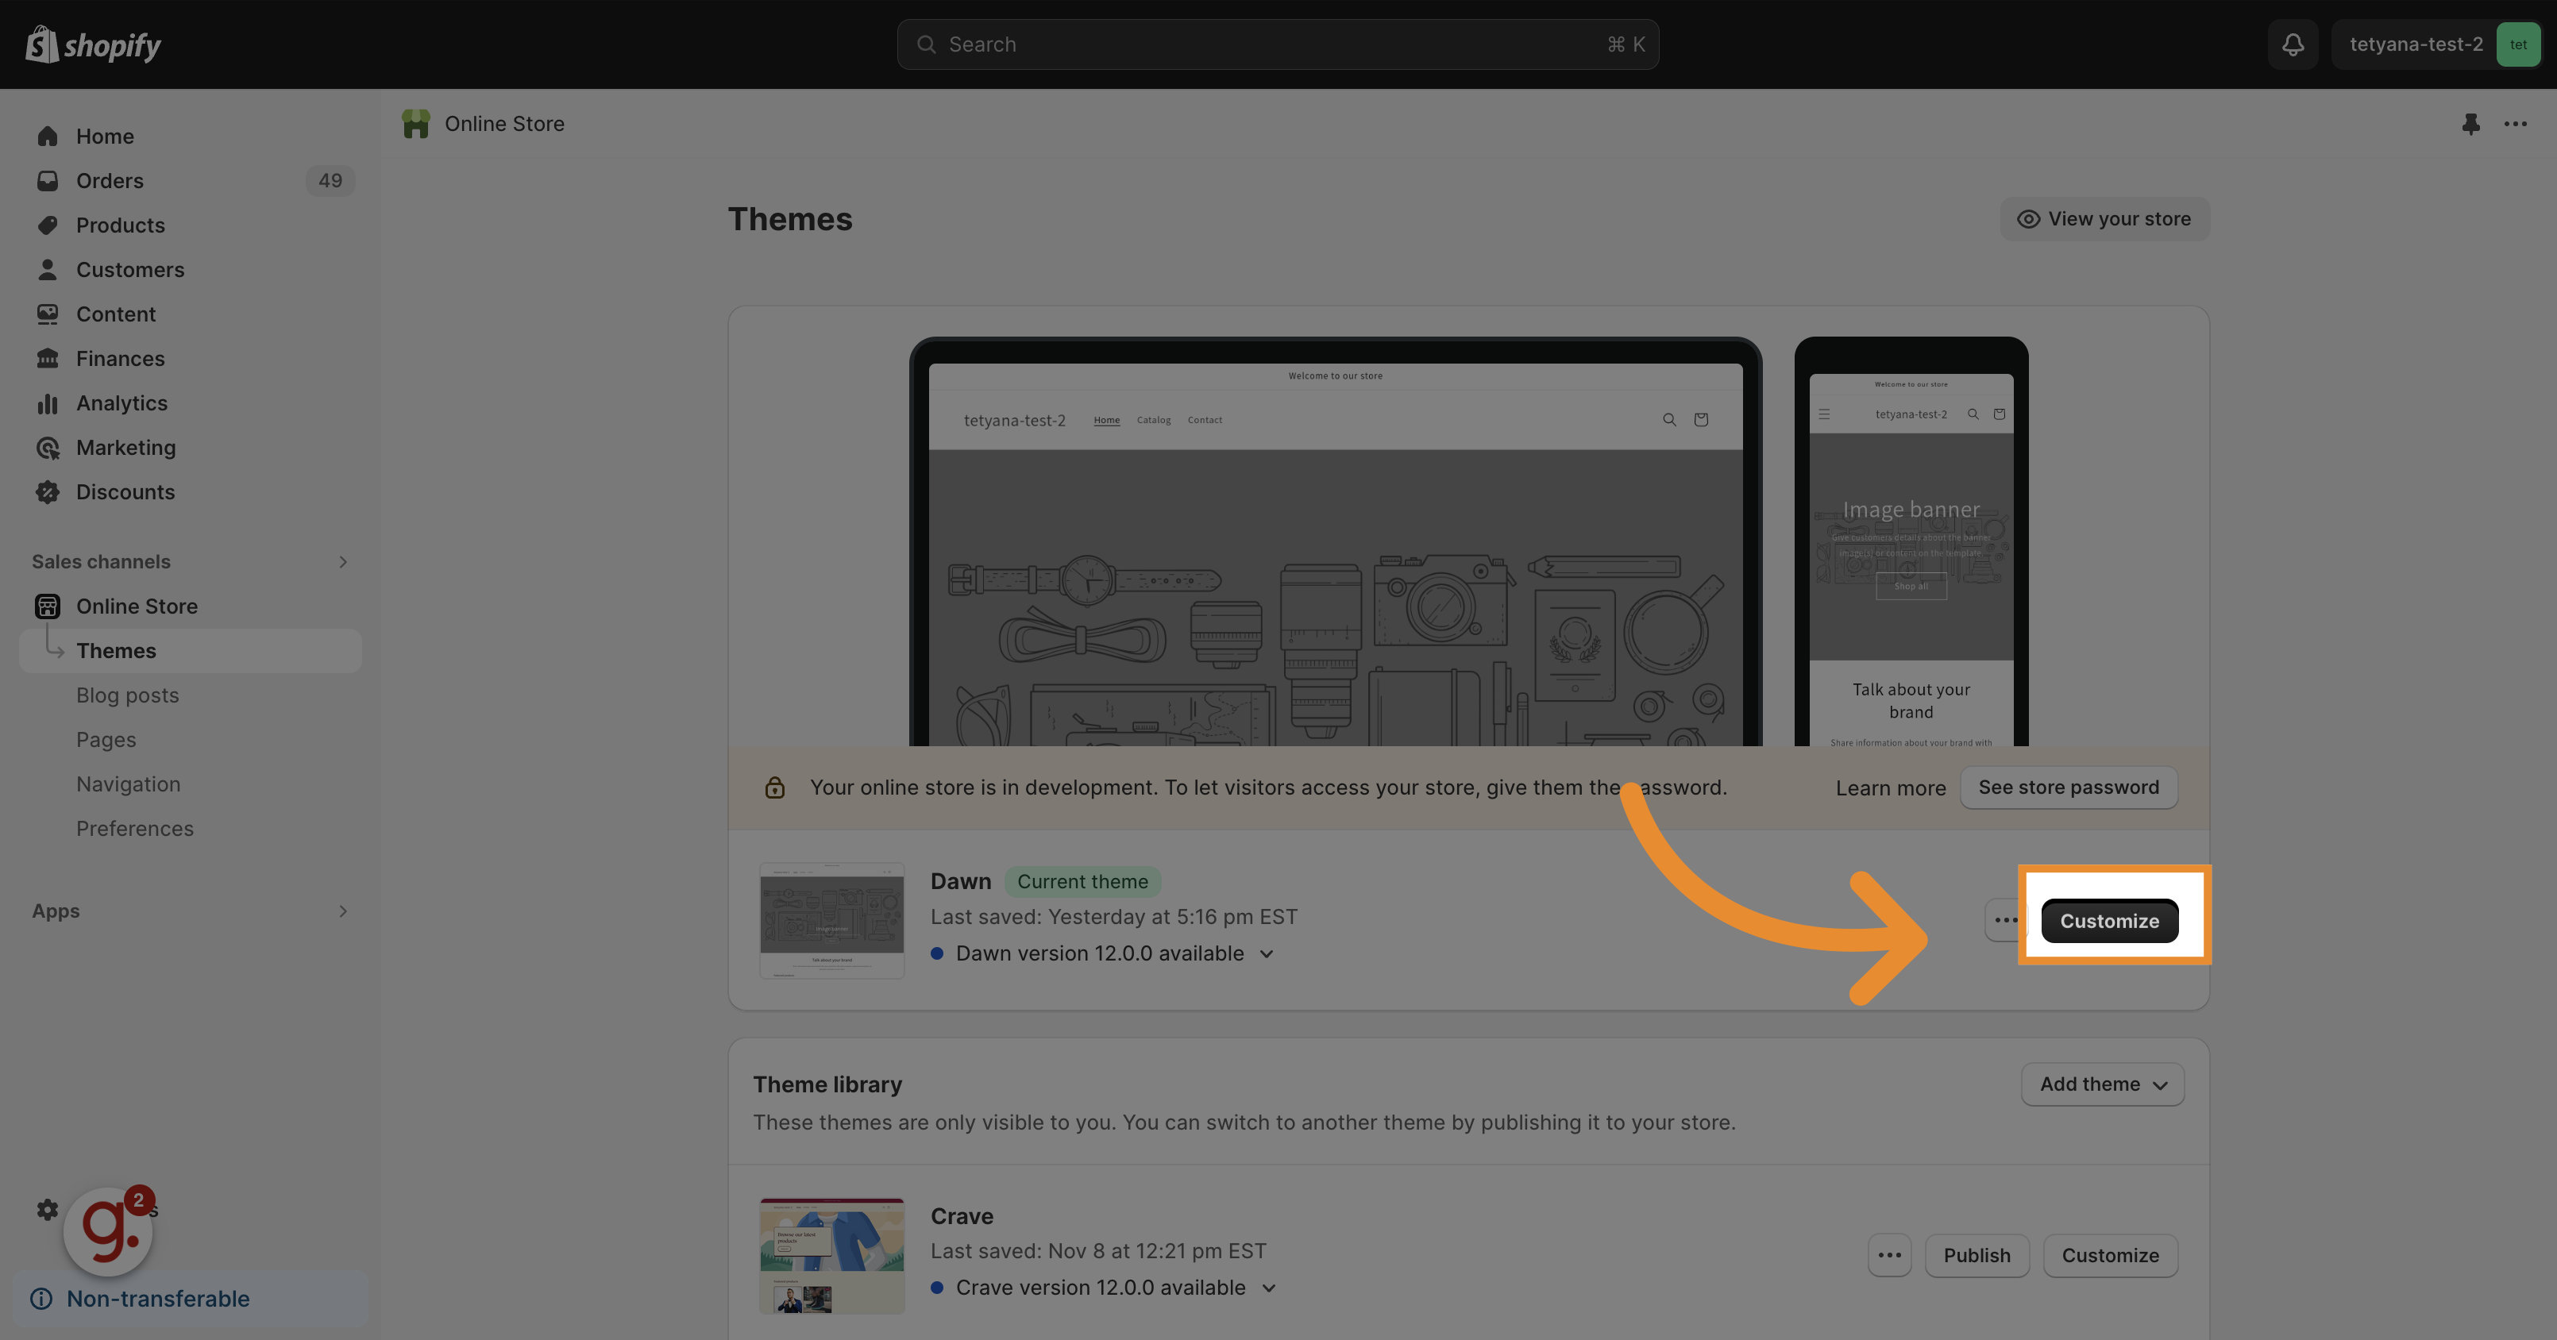2557x1340 pixels.
Task: Expand Apps section
Action: [x=343, y=911]
